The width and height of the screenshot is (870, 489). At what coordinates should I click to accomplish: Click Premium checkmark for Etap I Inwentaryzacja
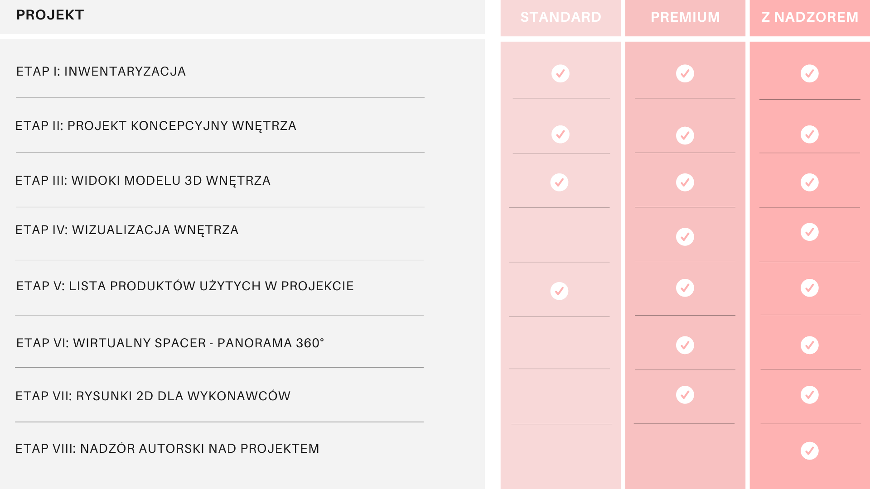(x=685, y=73)
